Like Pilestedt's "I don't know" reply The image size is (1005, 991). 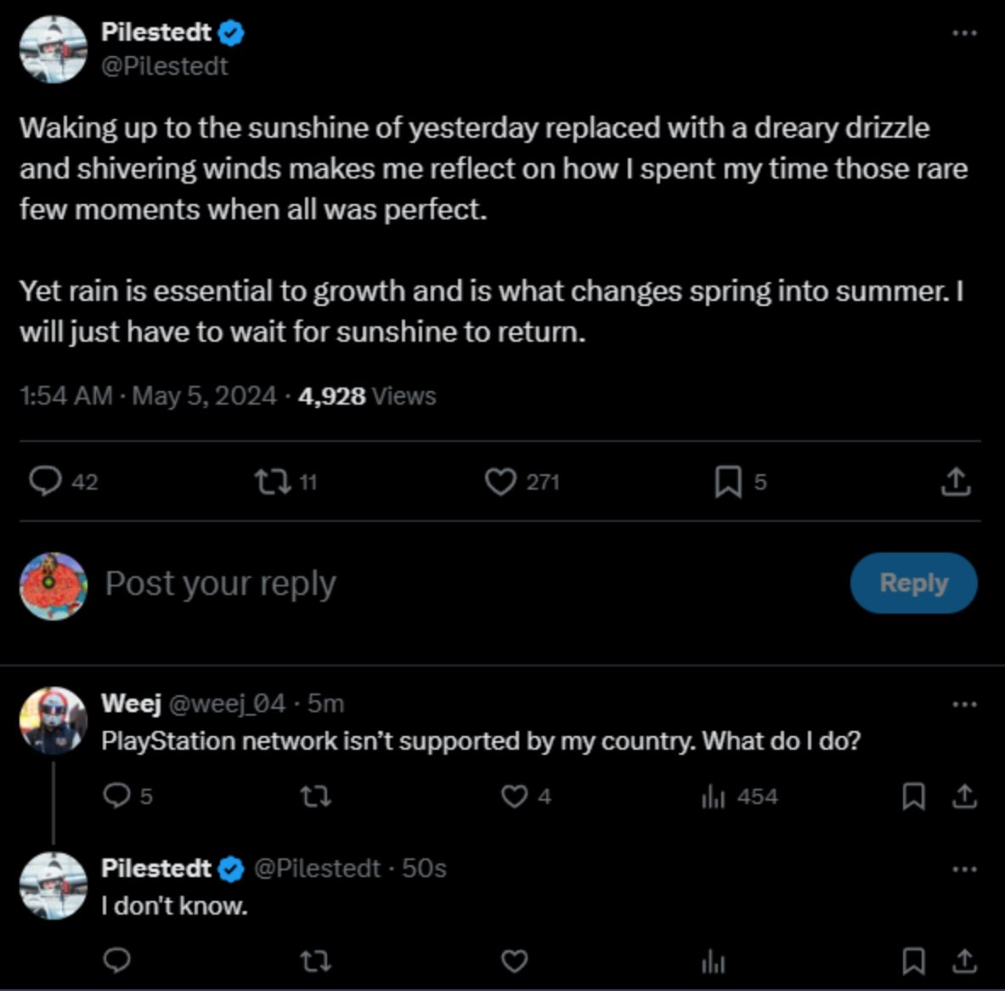coord(514,961)
